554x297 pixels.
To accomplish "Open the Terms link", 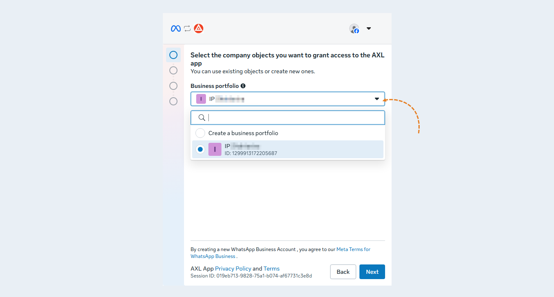I will tap(272, 269).
